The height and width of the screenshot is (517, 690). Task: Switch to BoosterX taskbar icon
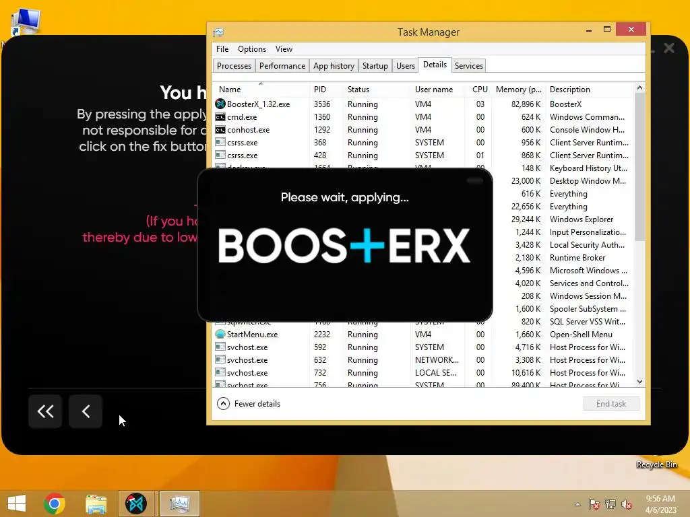[136, 504]
